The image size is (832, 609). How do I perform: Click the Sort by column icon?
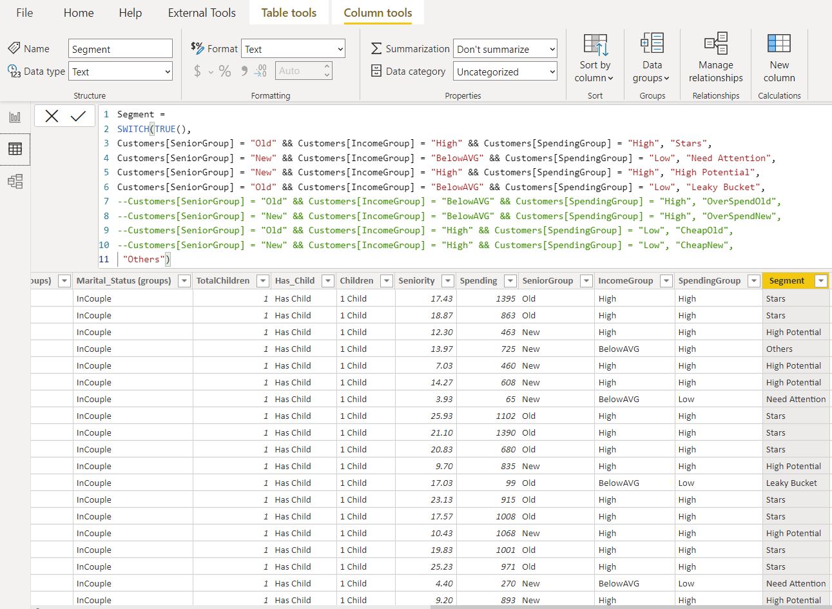pos(595,58)
